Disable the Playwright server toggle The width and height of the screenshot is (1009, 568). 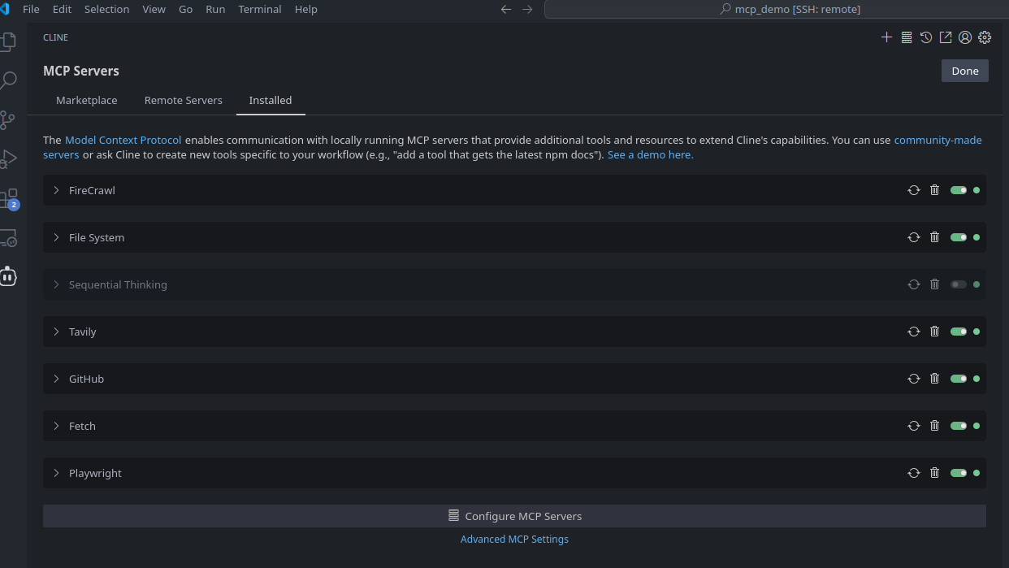[959, 473]
